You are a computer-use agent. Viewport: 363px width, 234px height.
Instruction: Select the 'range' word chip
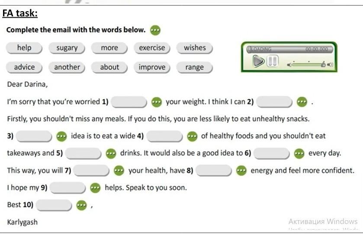click(x=194, y=67)
